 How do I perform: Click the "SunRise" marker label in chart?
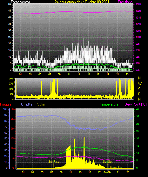click(54, 162)
